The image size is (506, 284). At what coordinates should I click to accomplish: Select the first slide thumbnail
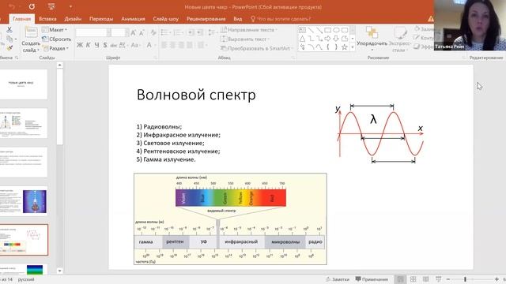tap(23, 84)
